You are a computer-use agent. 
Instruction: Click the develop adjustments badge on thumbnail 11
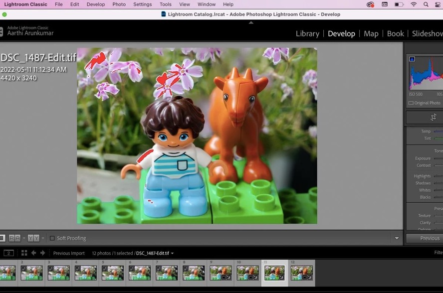pyautogui.click(x=282, y=278)
